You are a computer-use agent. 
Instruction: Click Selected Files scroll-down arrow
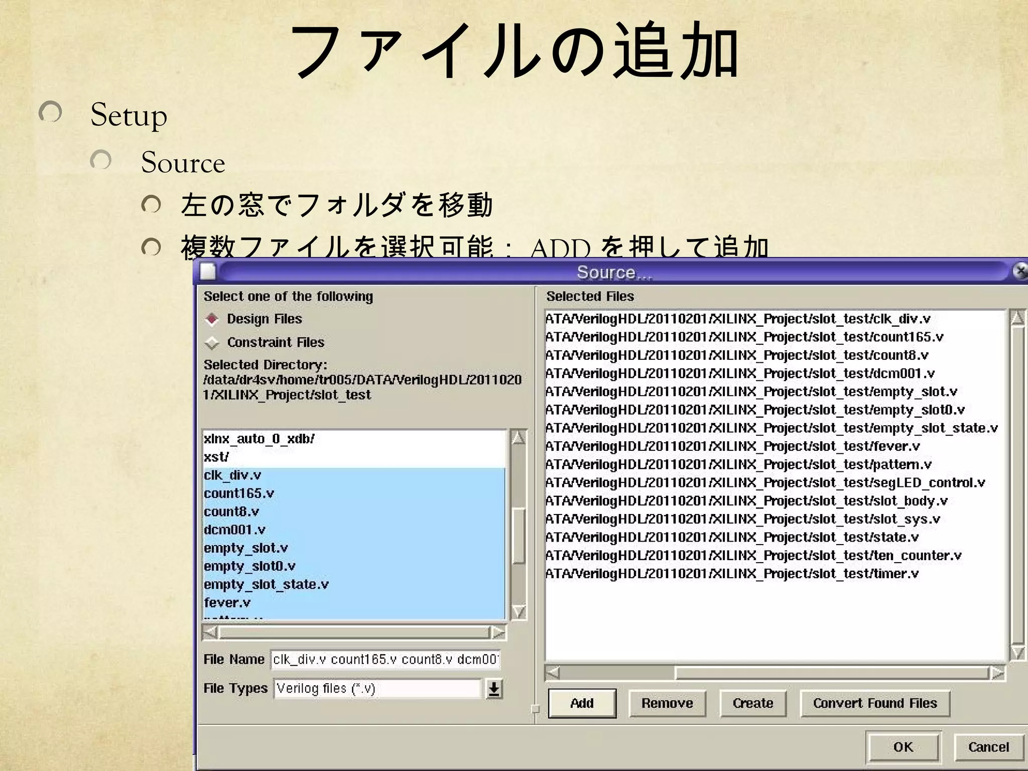point(1017,653)
